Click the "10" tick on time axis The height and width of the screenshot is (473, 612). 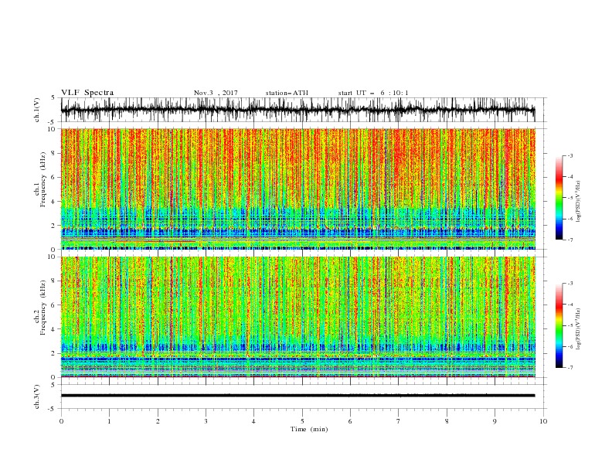[x=543, y=421]
